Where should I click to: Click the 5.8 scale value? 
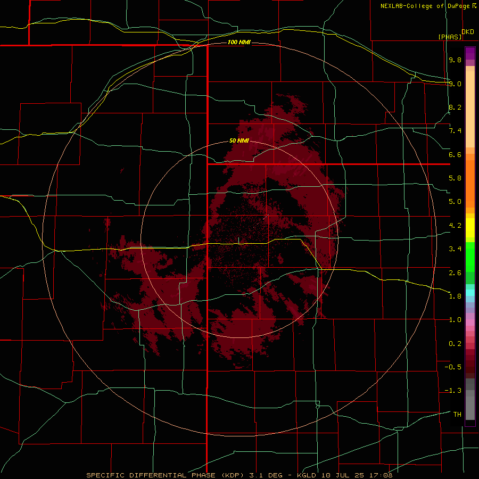pyautogui.click(x=455, y=178)
